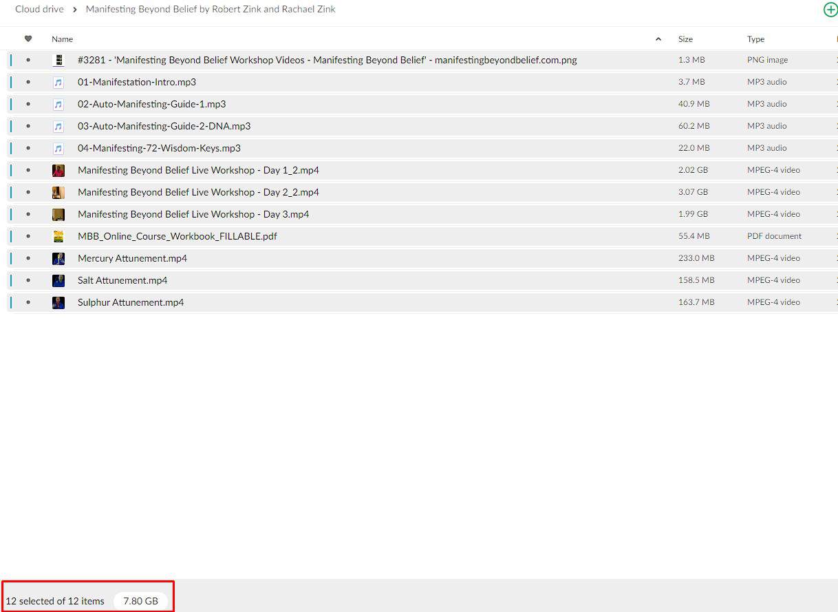Click the PDF icon for MBB_Online_Course_Workbook_FILLABLE.pdf
This screenshot has height=612, width=838.
(x=58, y=236)
